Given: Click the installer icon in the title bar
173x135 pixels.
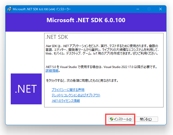Looking at the screenshot, I should (9, 9).
